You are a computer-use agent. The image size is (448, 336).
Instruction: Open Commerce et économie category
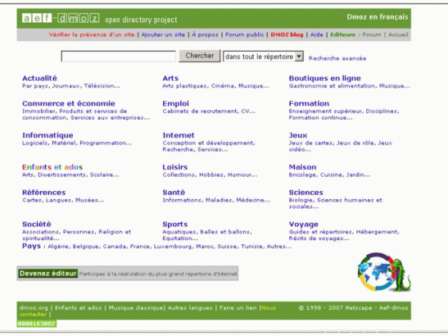click(69, 103)
